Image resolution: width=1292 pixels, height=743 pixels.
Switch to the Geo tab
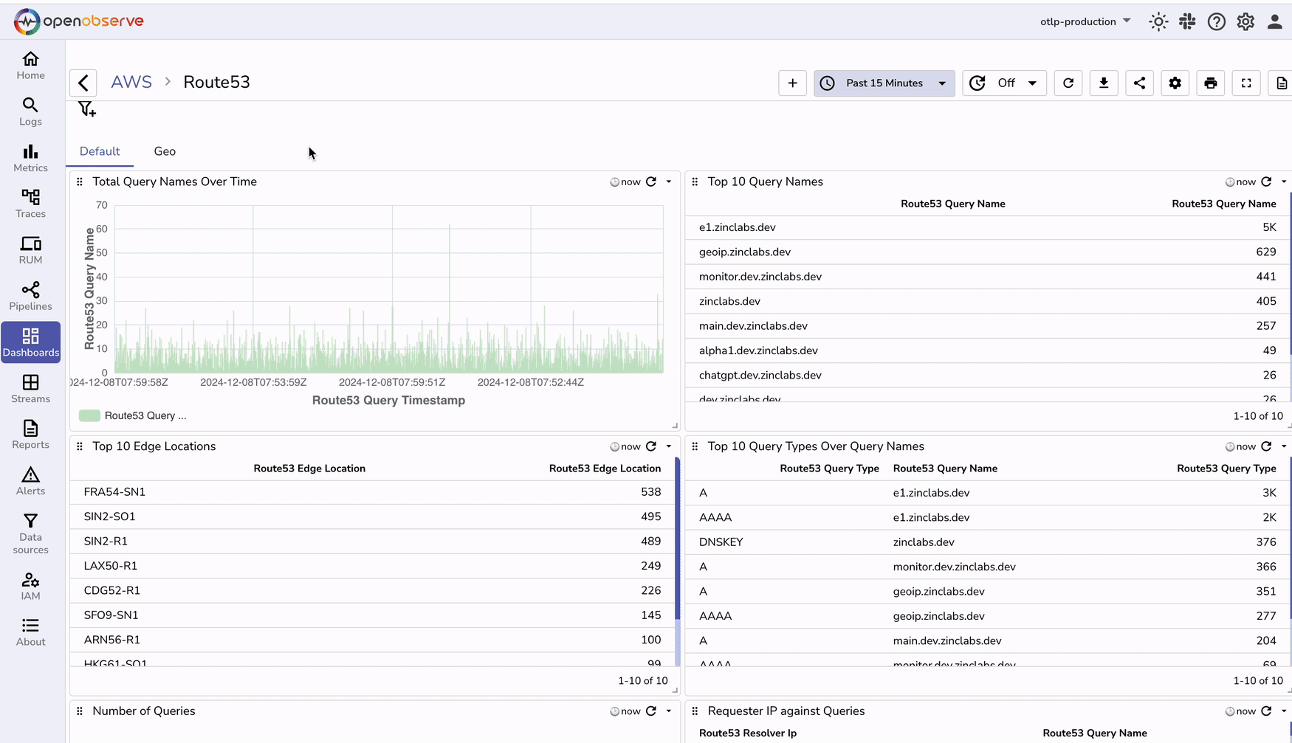165,151
